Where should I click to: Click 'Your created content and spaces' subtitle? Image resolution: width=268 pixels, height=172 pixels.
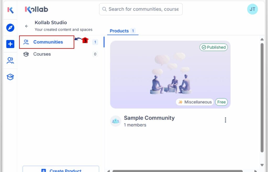click(x=63, y=30)
